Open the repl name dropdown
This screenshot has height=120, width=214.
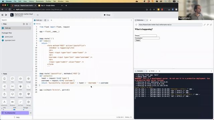[x=34, y=15]
